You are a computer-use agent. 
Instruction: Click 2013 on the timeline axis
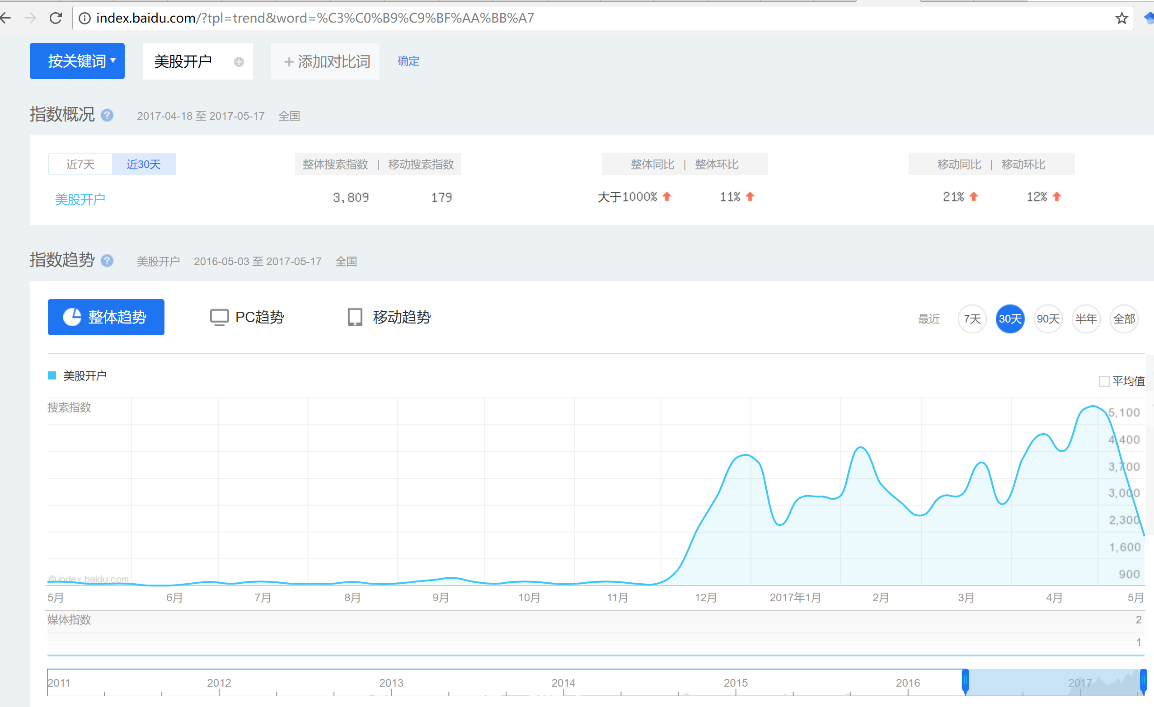(391, 683)
